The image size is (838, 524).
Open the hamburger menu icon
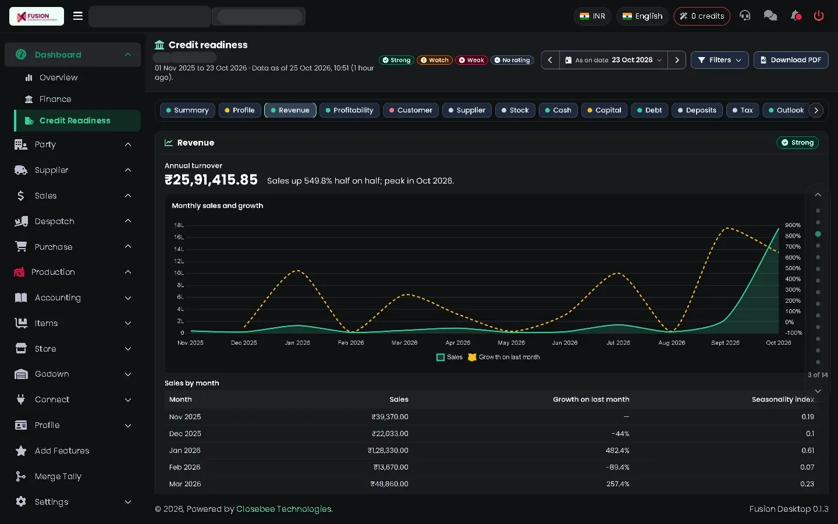(78, 16)
